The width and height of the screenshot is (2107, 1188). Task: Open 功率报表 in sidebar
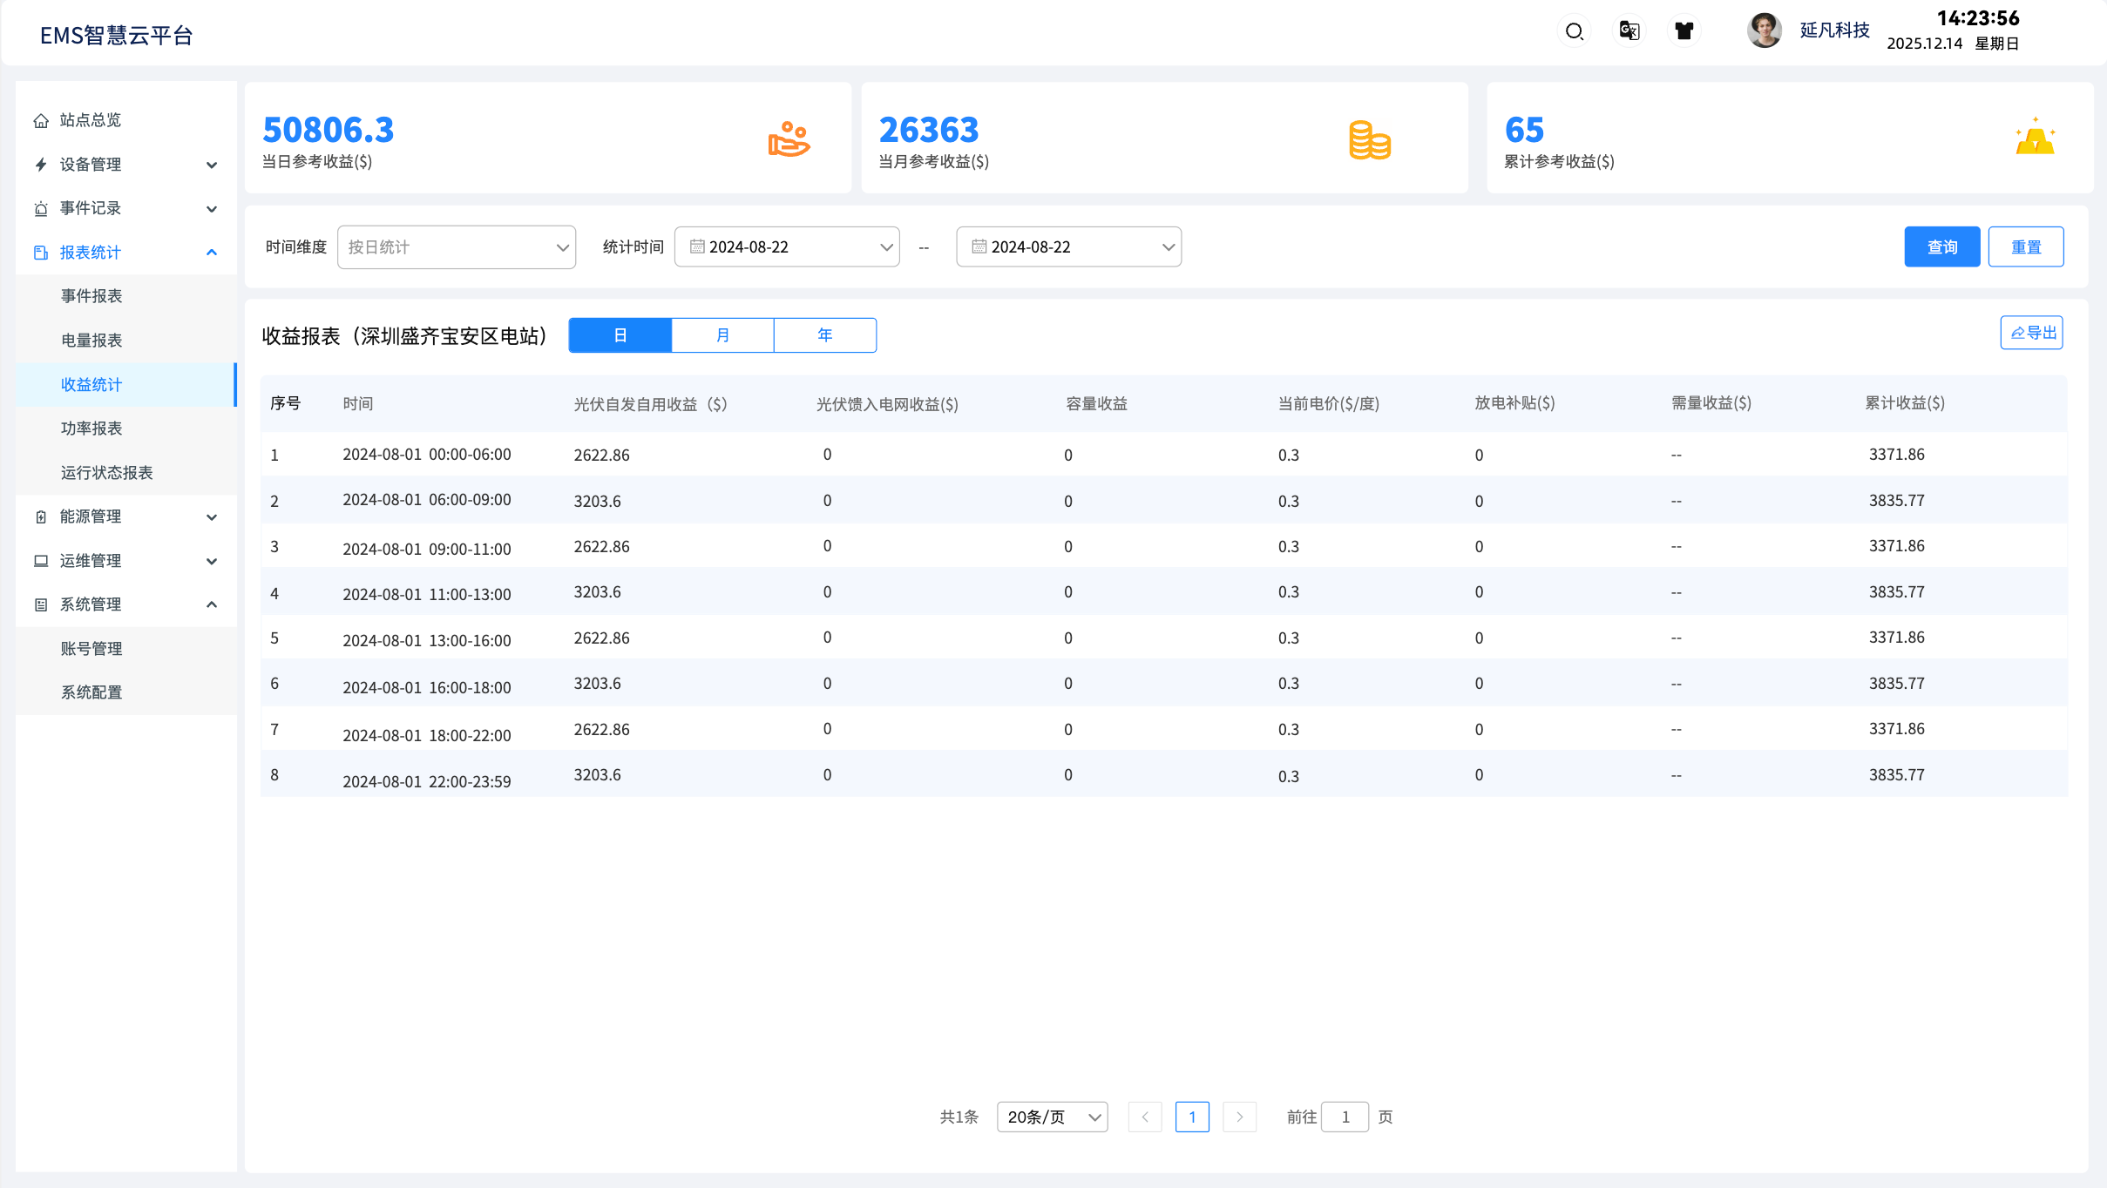(x=91, y=429)
